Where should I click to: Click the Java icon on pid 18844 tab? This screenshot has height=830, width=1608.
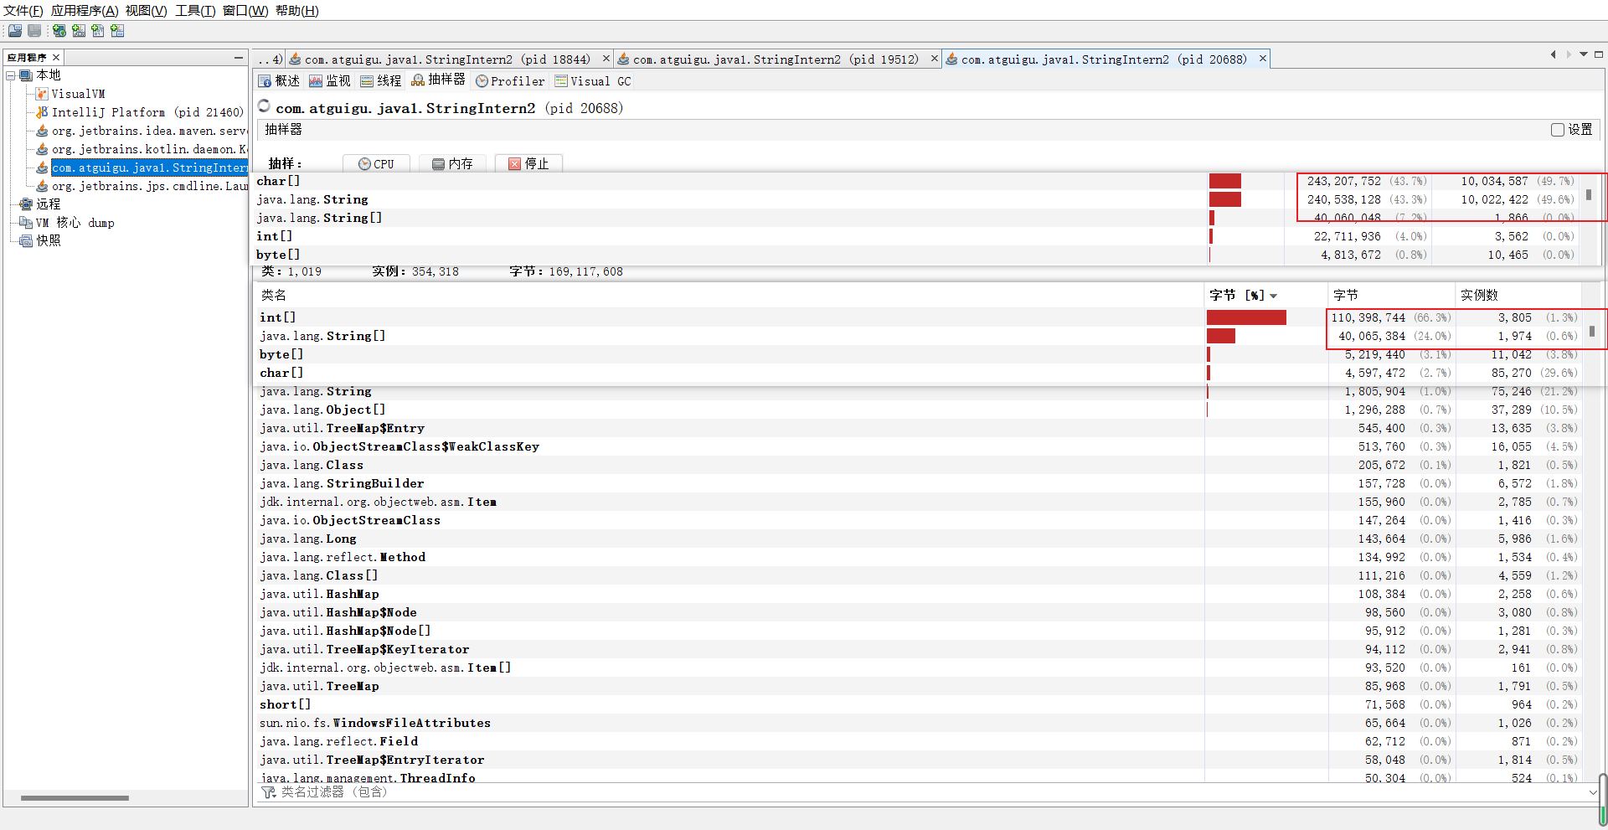[x=295, y=59]
